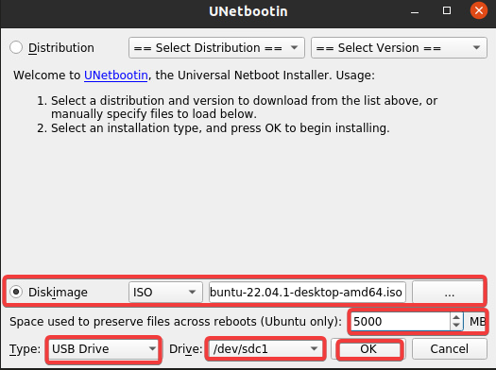Click the 'Drive:' label

[x=186, y=349]
